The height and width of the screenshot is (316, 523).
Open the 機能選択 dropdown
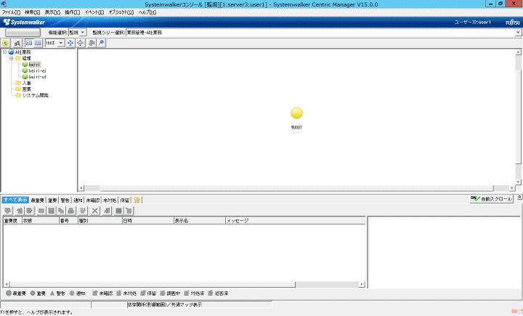[83, 33]
